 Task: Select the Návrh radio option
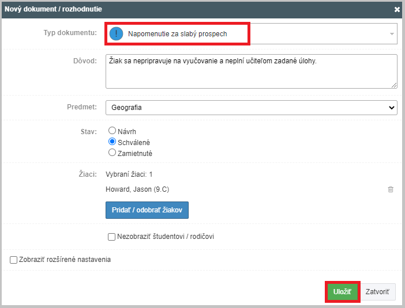(x=112, y=131)
